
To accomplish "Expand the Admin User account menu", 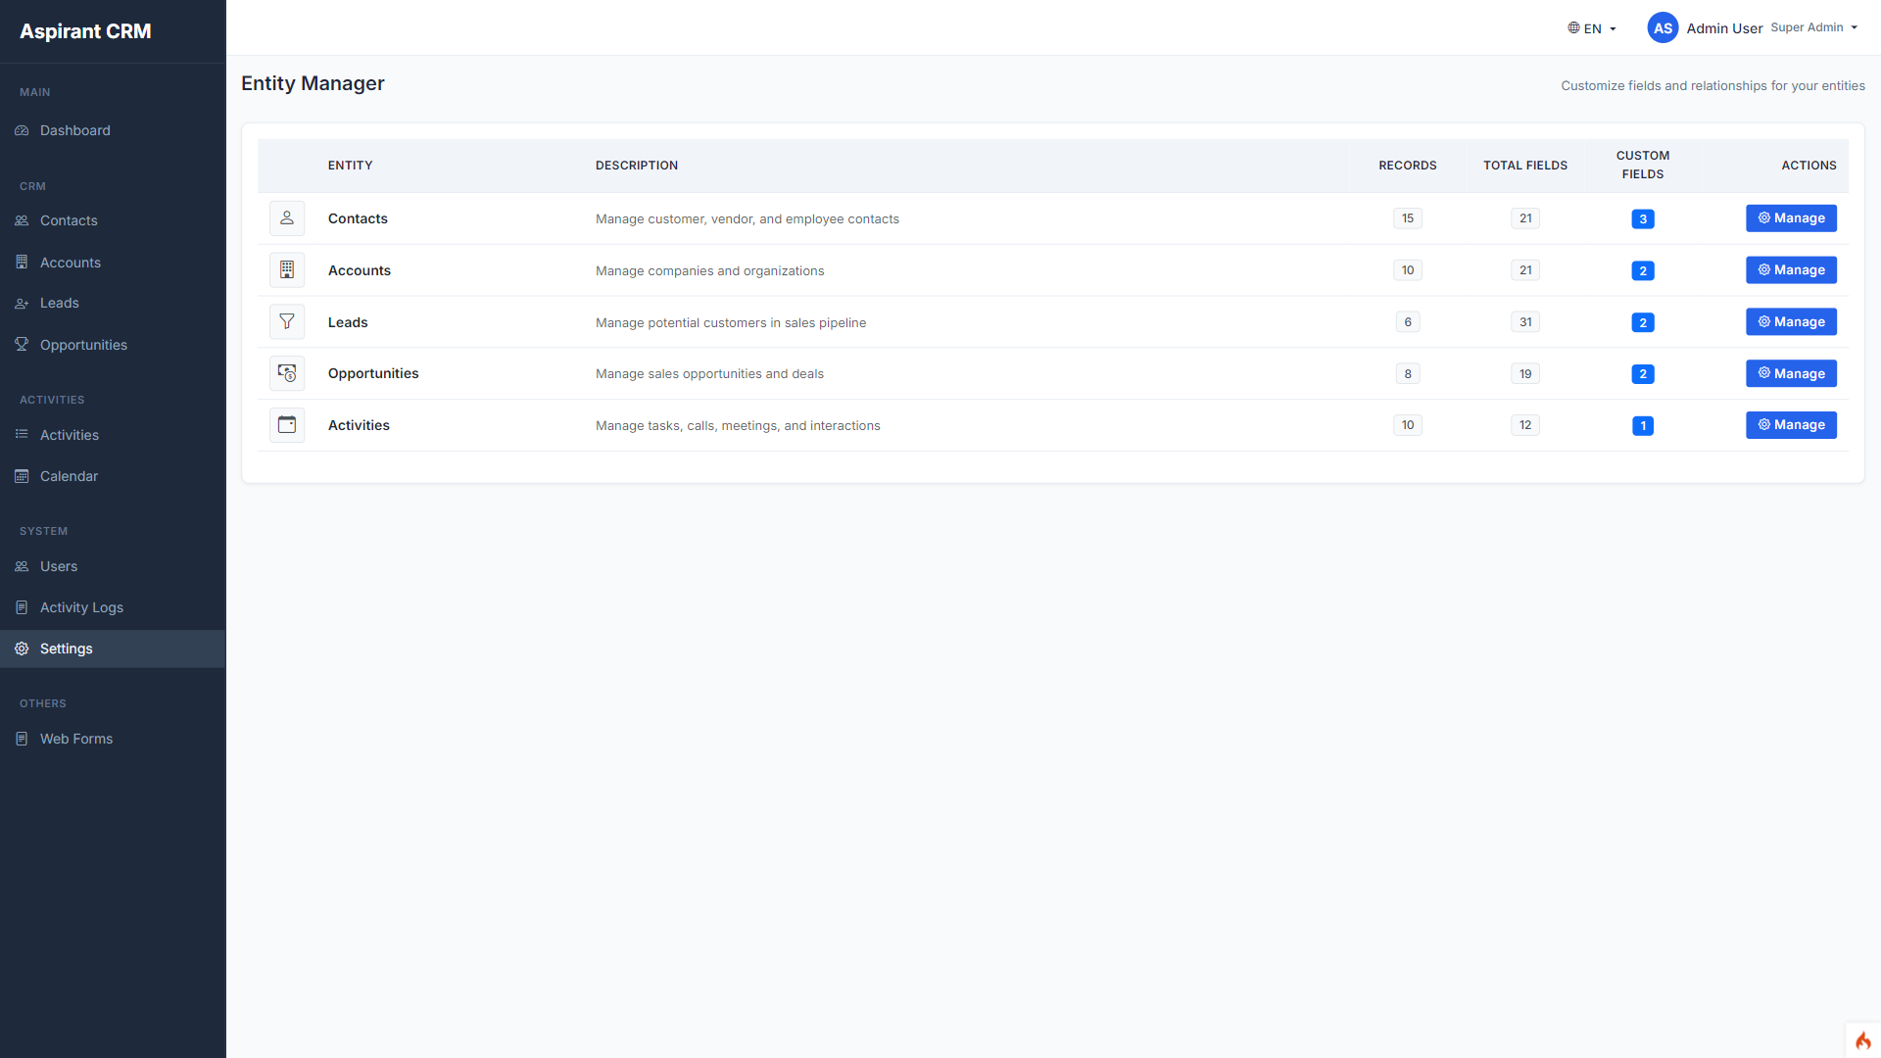I will (x=1725, y=28).
